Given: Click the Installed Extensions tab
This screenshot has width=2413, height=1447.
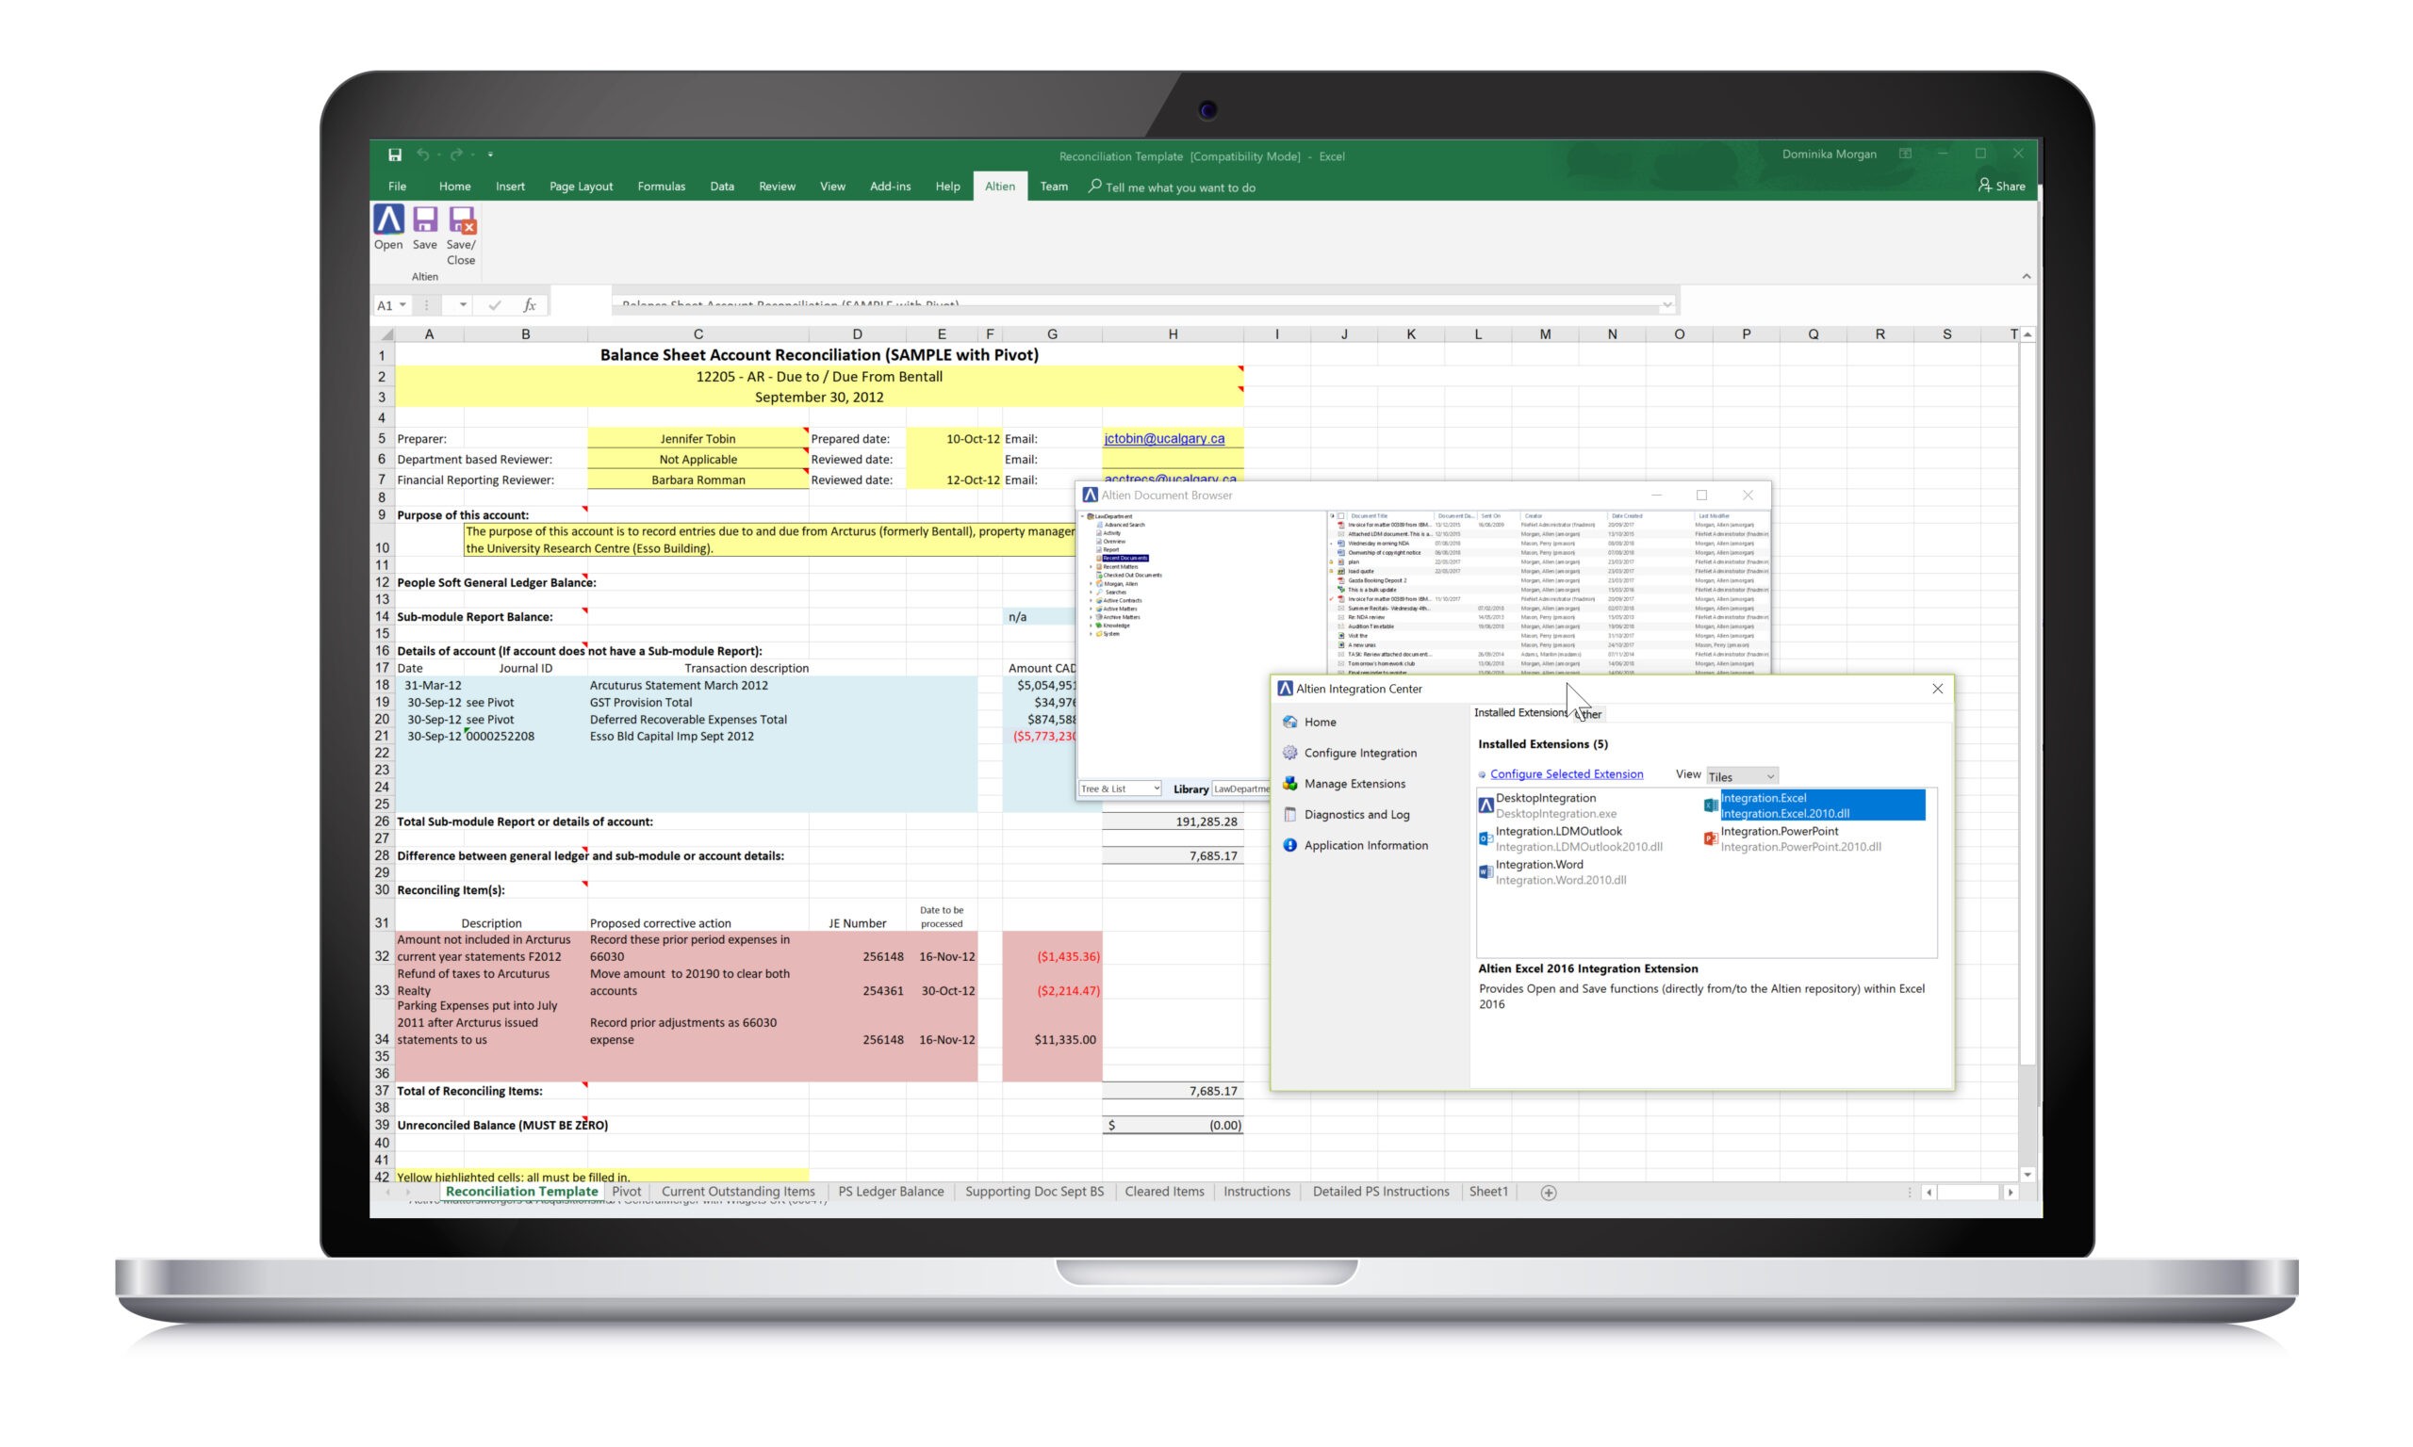Looking at the screenshot, I should (1520, 713).
